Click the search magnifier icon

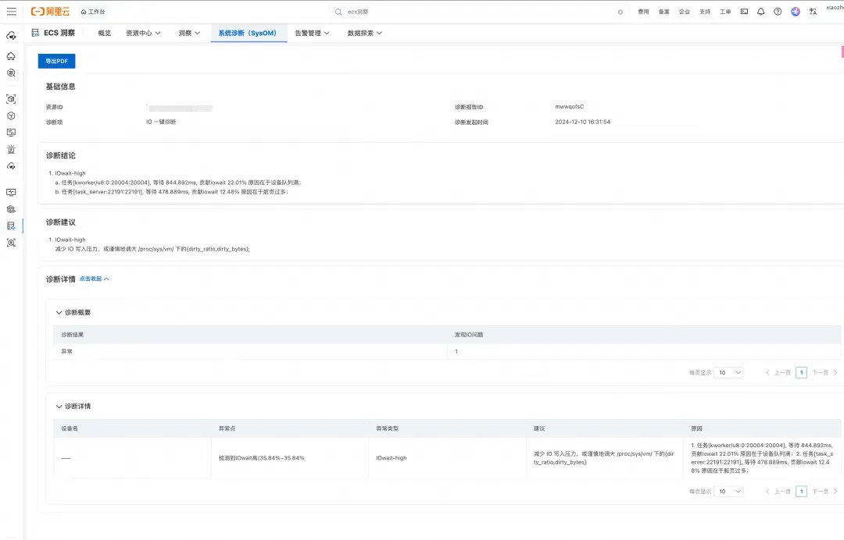coord(338,12)
